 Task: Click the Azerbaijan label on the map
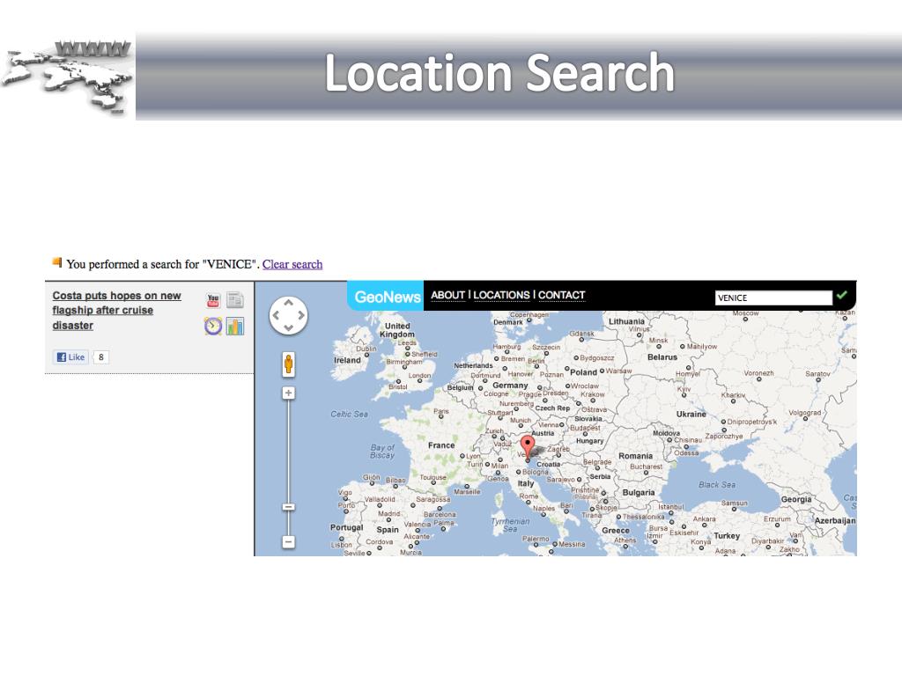click(x=835, y=521)
